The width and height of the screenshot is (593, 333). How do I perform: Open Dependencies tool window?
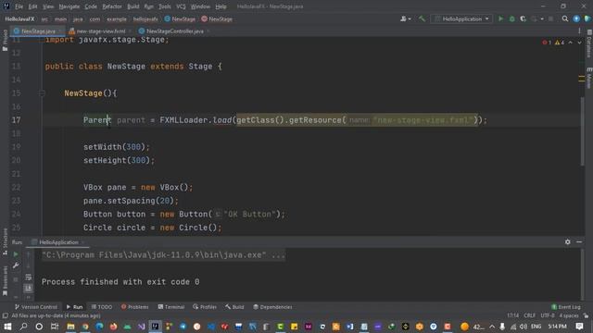[272, 307]
